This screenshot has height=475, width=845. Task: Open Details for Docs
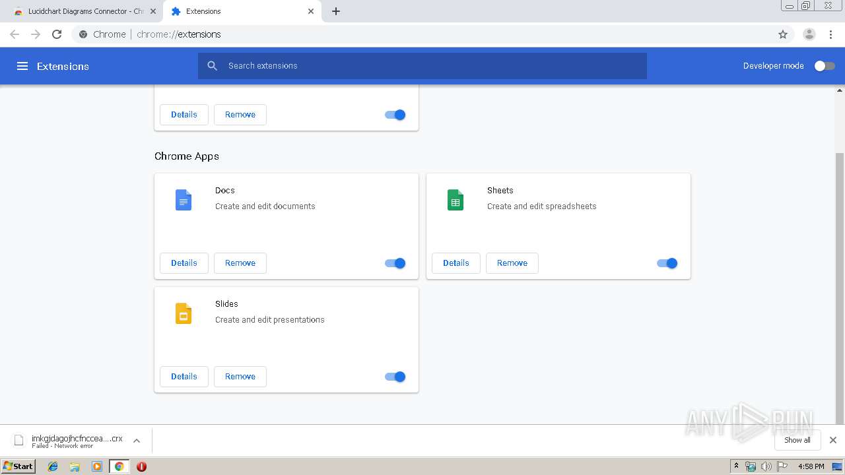tap(184, 263)
